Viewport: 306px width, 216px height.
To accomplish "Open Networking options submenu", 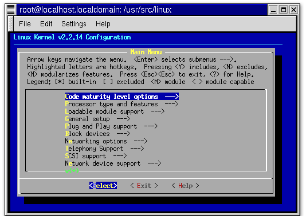I will (106, 141).
